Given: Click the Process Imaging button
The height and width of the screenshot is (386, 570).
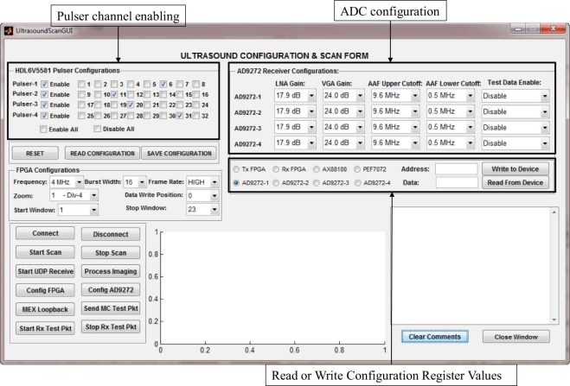Looking at the screenshot, I should click(111, 271).
